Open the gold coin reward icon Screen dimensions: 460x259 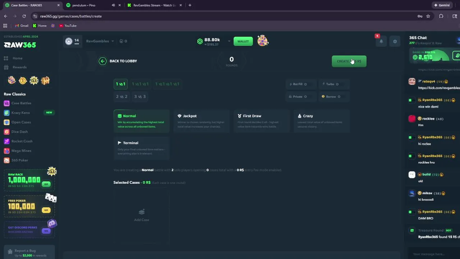tap(23, 81)
